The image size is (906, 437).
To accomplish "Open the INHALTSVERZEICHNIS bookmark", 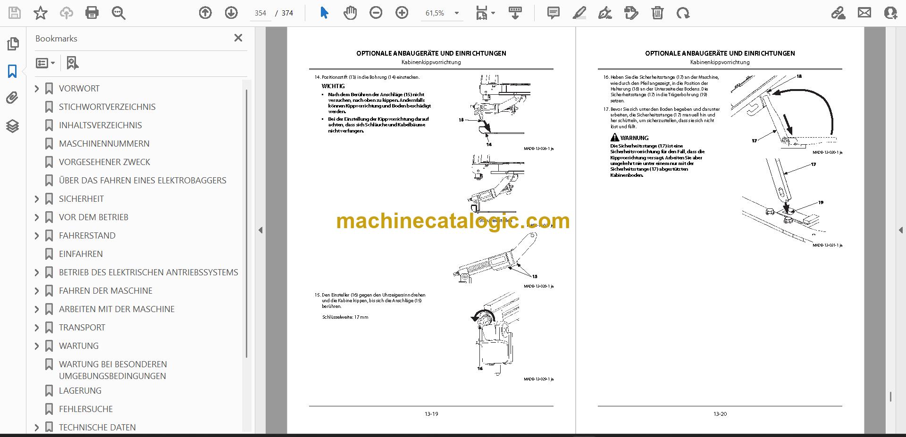I will tap(100, 125).
